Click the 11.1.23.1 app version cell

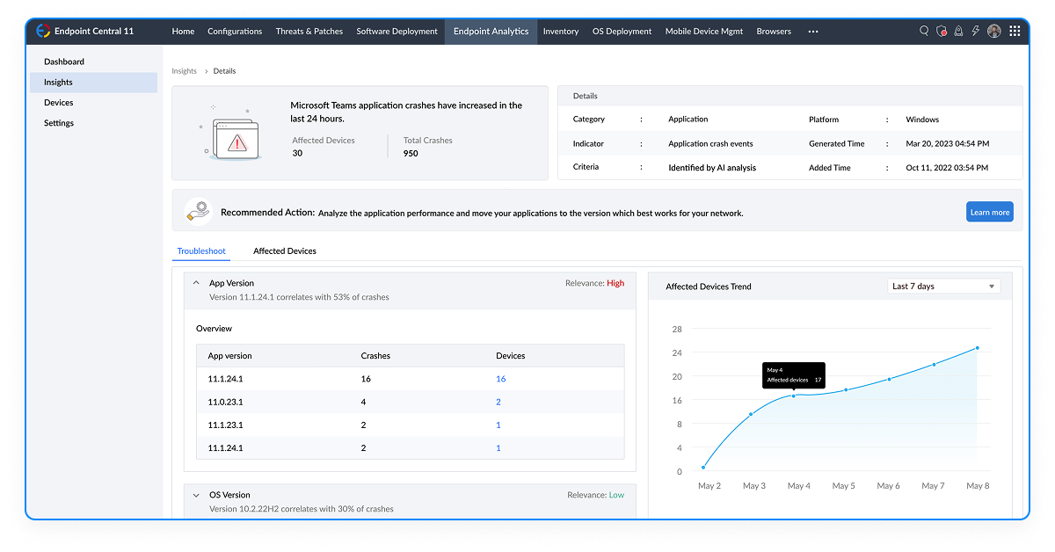(x=225, y=425)
